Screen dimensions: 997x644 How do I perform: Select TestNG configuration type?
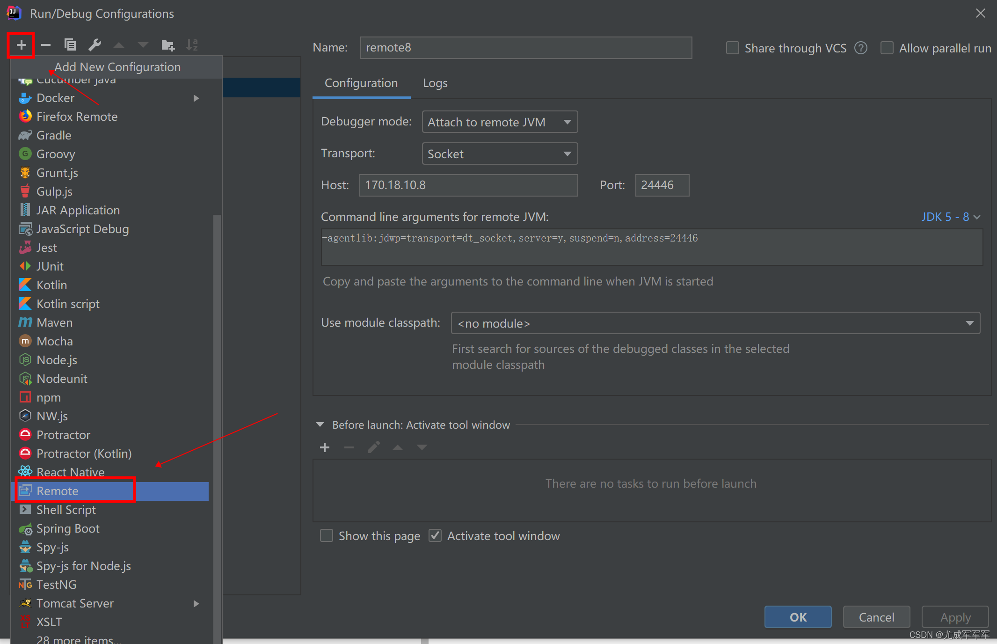[109, 585]
